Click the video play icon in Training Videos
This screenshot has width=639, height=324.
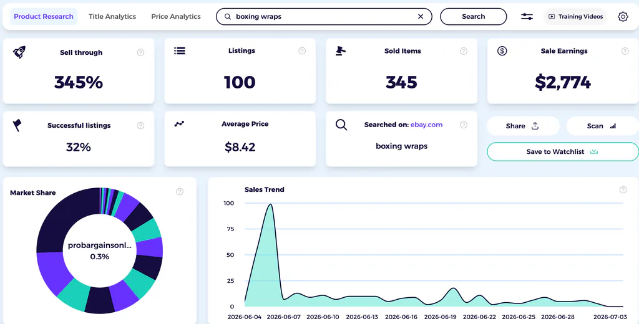pyautogui.click(x=552, y=17)
